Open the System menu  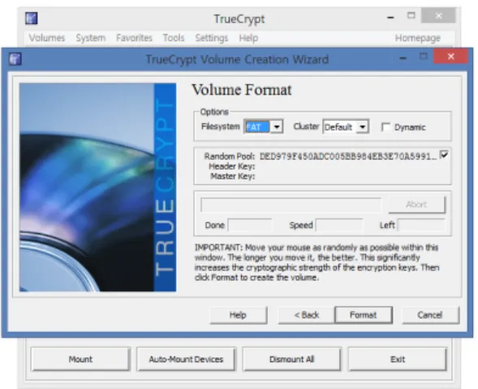[91, 38]
